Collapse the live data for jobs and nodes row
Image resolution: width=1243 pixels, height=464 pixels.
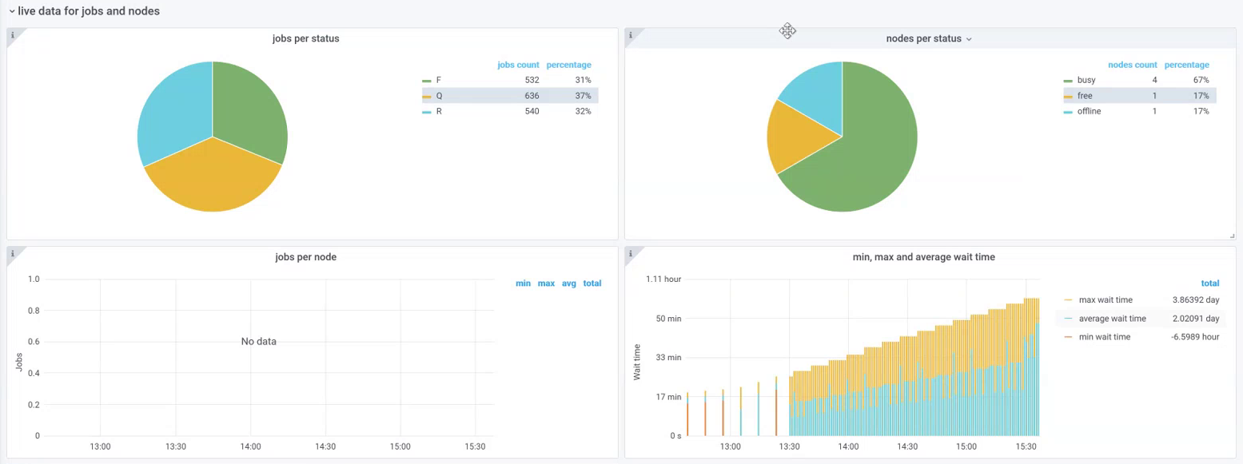pyautogui.click(x=11, y=11)
